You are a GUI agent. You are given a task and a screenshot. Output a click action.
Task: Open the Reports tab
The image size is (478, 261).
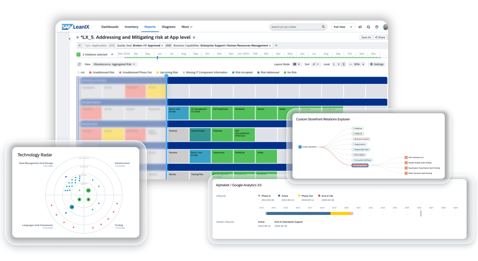pyautogui.click(x=150, y=27)
